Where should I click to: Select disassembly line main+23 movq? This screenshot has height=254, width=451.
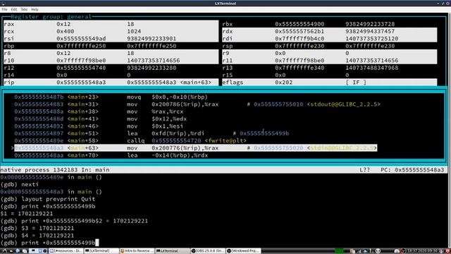tap(111, 97)
